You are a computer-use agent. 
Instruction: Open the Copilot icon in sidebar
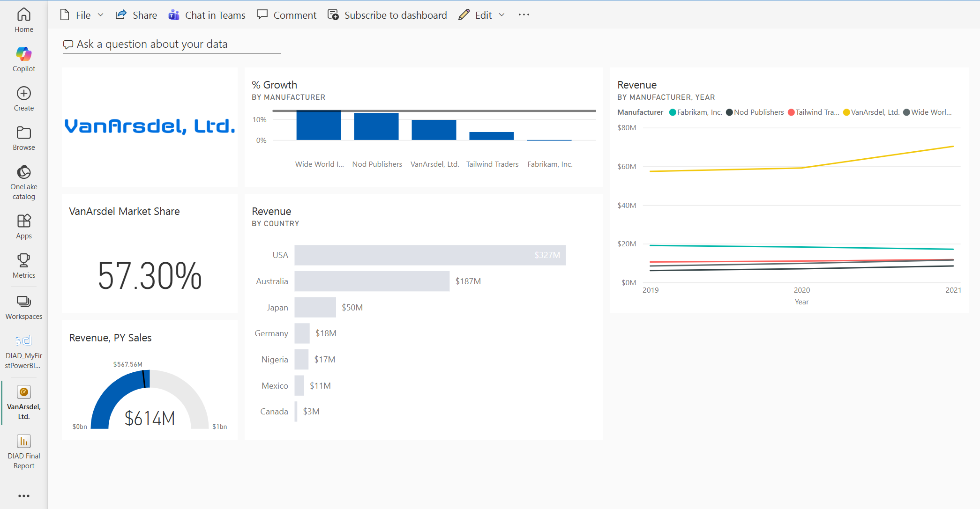click(x=23, y=54)
